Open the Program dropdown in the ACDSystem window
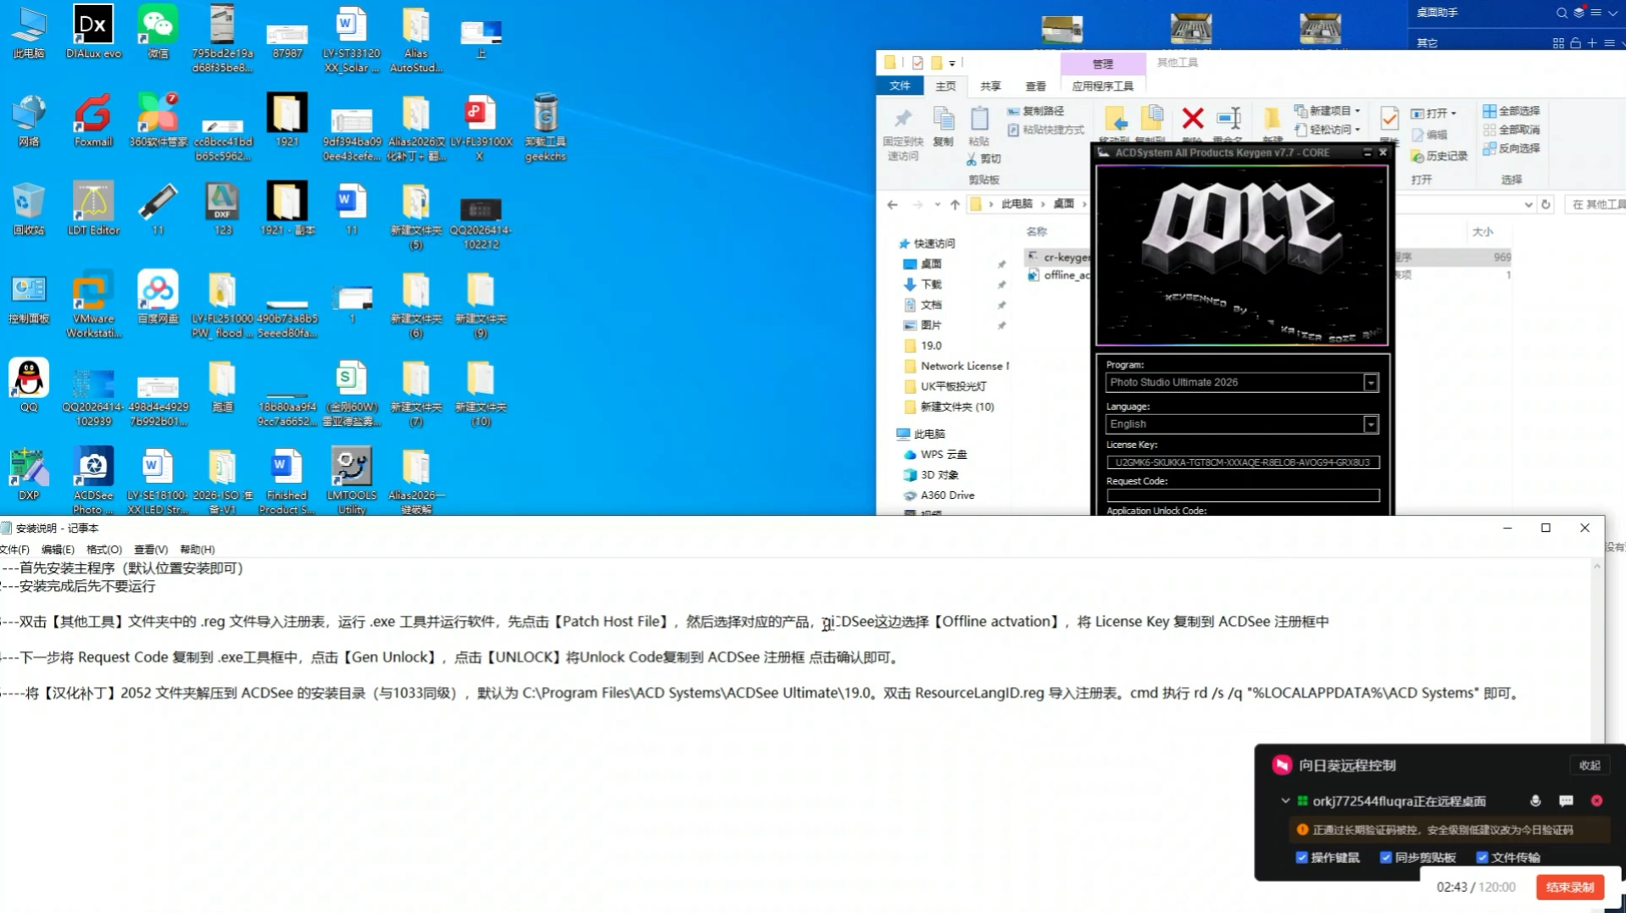The height and width of the screenshot is (913, 1626). [1370, 383]
